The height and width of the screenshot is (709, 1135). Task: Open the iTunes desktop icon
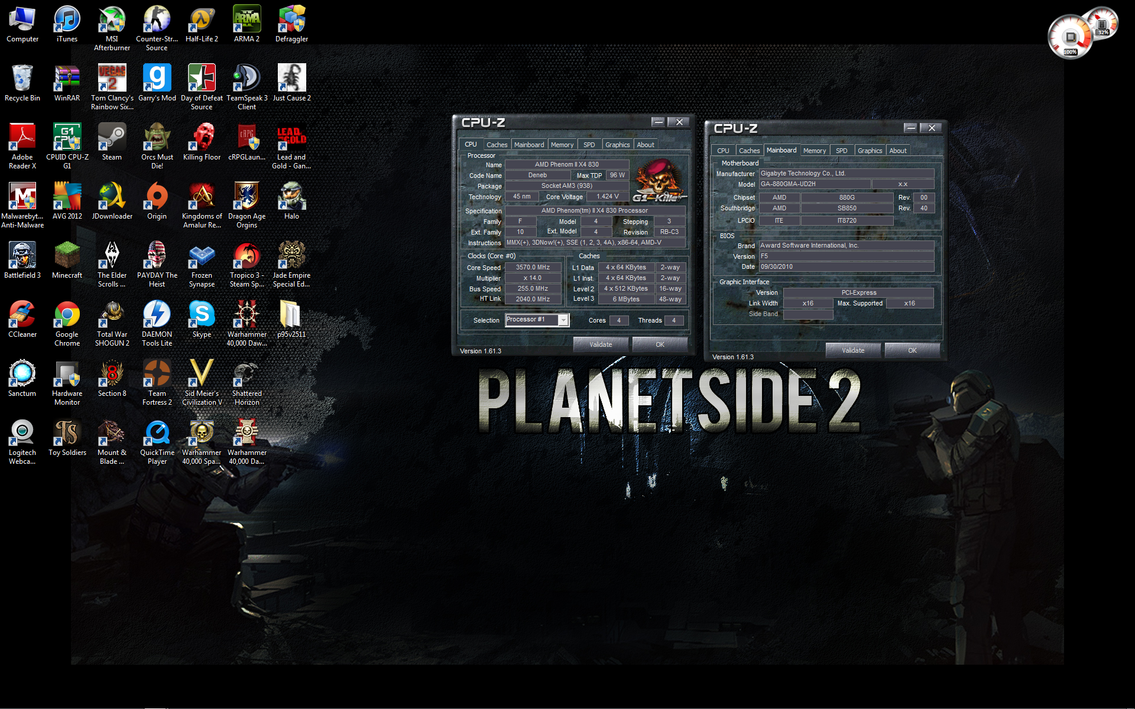coord(67,24)
